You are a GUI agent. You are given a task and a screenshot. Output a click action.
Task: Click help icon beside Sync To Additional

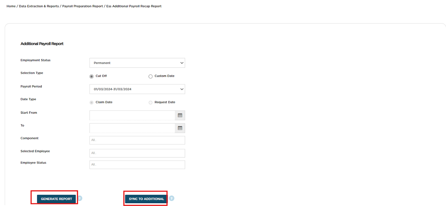(172, 198)
